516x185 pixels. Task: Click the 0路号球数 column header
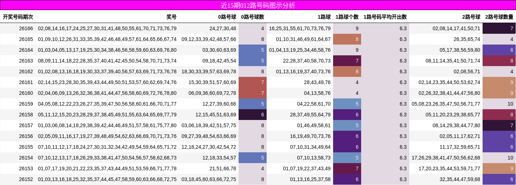pos(253,17)
